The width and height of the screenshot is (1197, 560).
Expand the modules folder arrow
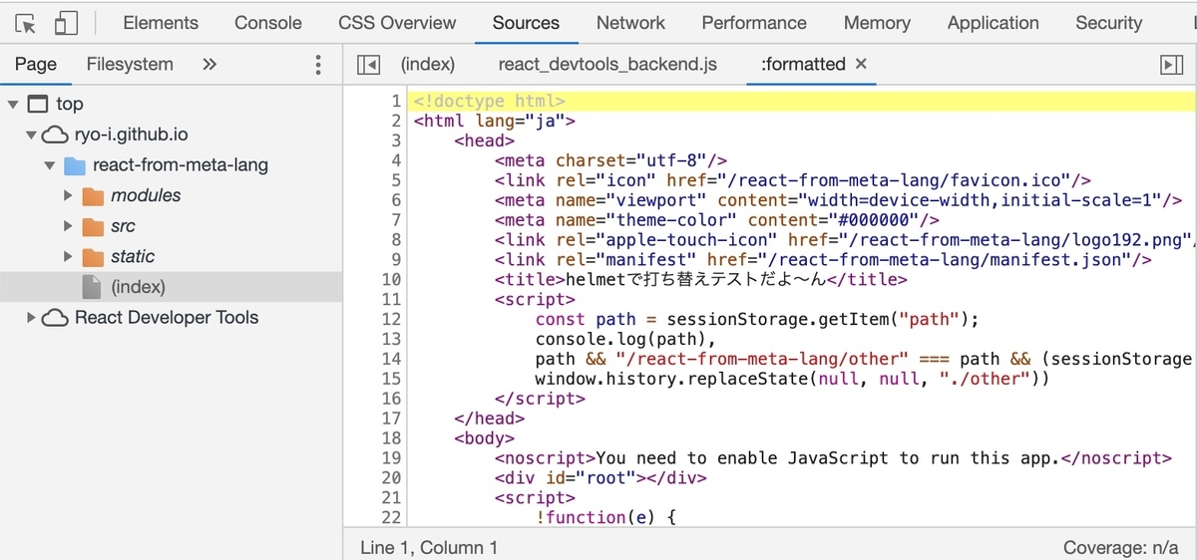[68, 196]
